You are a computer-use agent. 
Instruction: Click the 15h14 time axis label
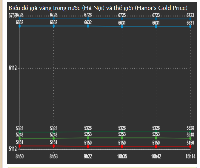(x=190, y=156)
